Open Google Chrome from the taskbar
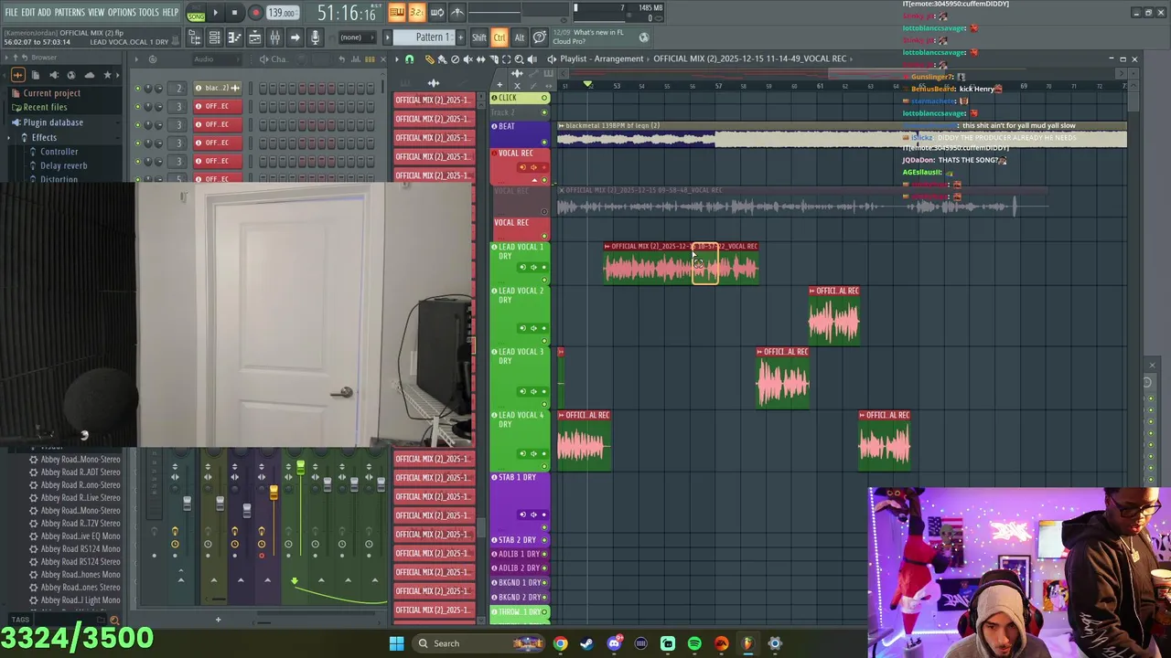 coord(560,643)
